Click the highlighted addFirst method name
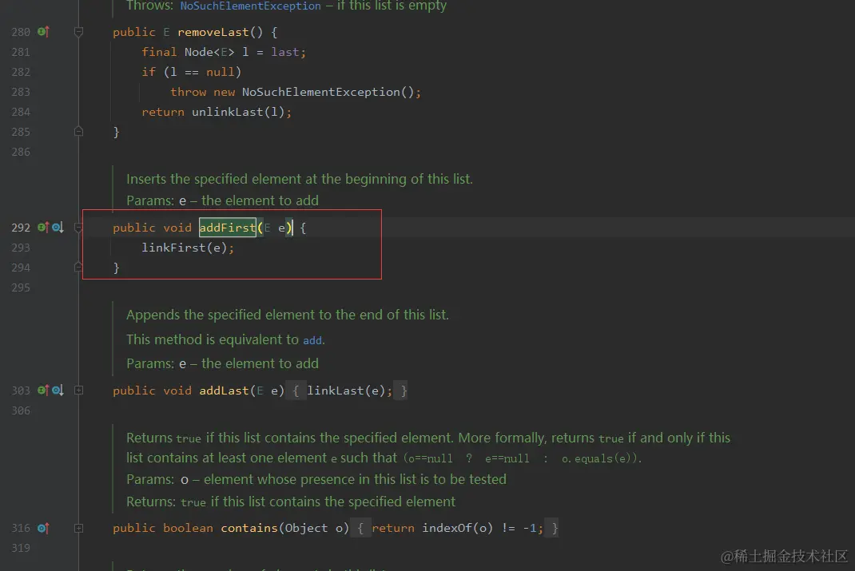The height and width of the screenshot is (571, 855). click(228, 227)
